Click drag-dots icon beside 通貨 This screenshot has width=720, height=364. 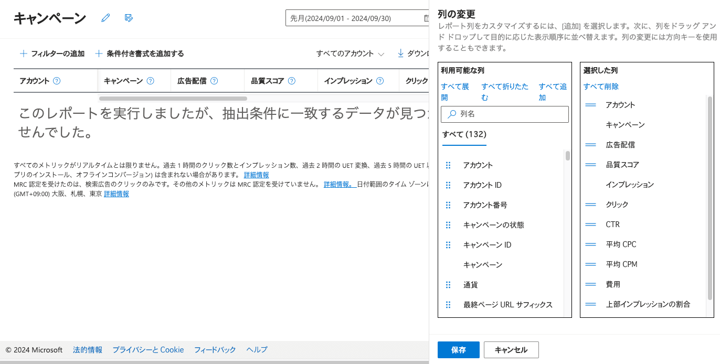448,285
